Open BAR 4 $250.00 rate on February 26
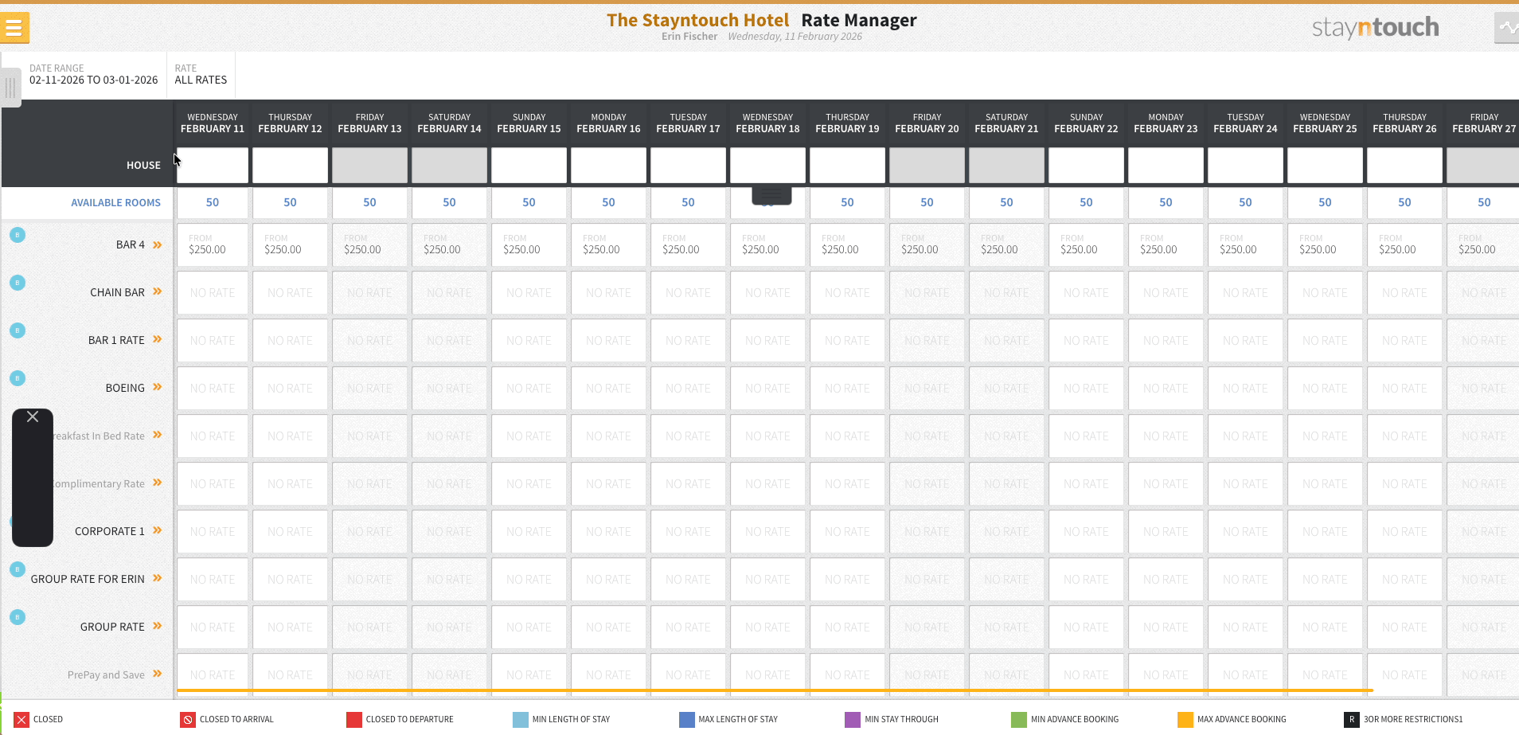The width and height of the screenshot is (1519, 735). tap(1404, 244)
